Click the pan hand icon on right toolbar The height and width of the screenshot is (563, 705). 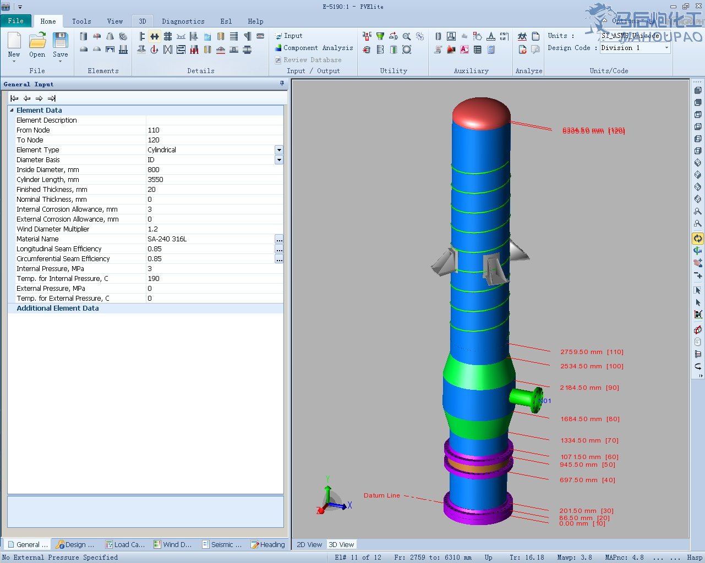click(698, 263)
